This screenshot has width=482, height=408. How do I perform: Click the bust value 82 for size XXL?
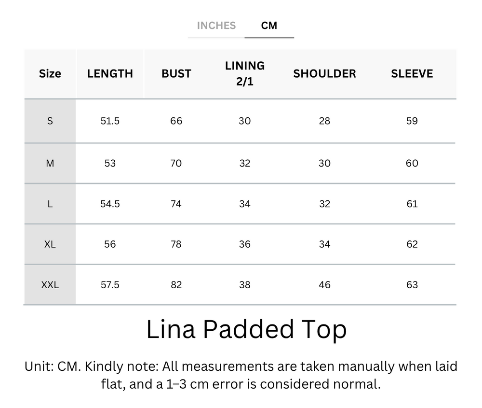pos(176,284)
